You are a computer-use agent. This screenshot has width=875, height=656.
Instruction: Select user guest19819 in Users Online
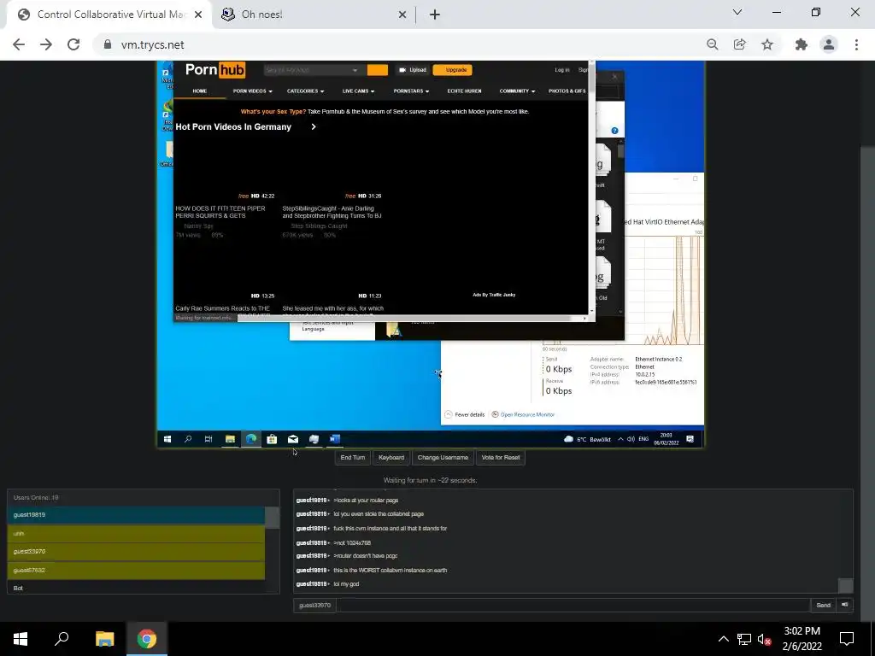136,515
